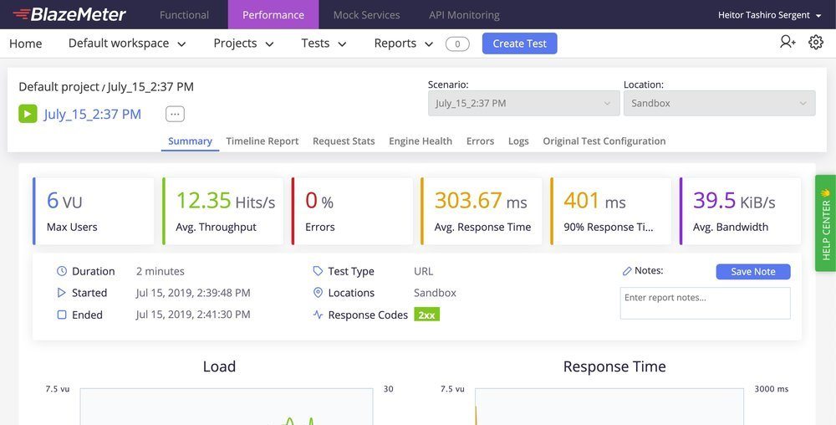Click the Sandbox locations value
This screenshot has height=425, width=836.
(x=435, y=293)
